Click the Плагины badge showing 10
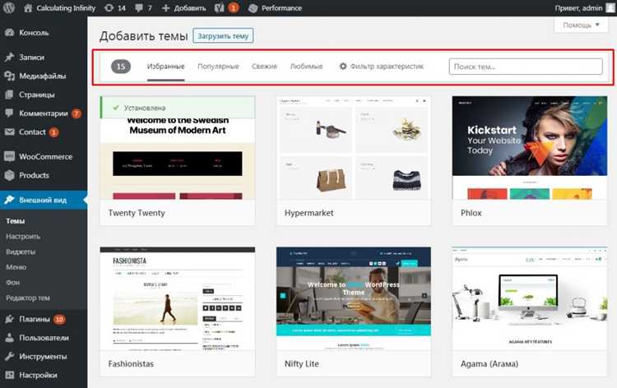 (x=59, y=319)
